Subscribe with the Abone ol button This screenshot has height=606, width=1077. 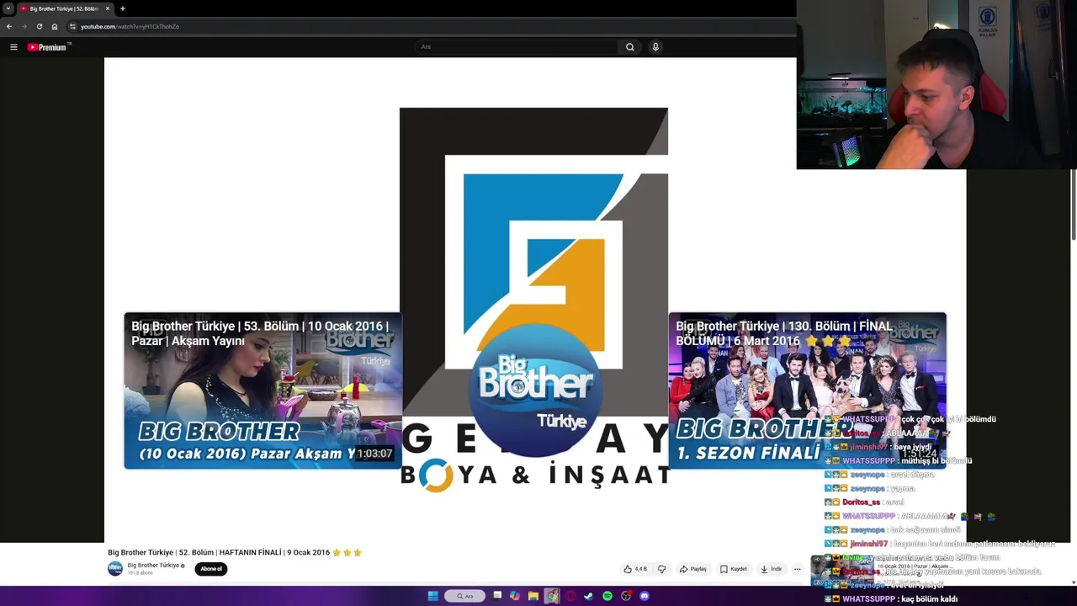pos(211,569)
